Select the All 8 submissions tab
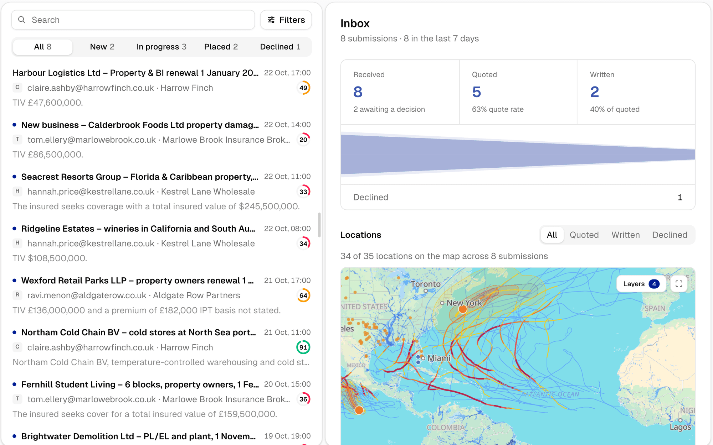 coord(43,47)
